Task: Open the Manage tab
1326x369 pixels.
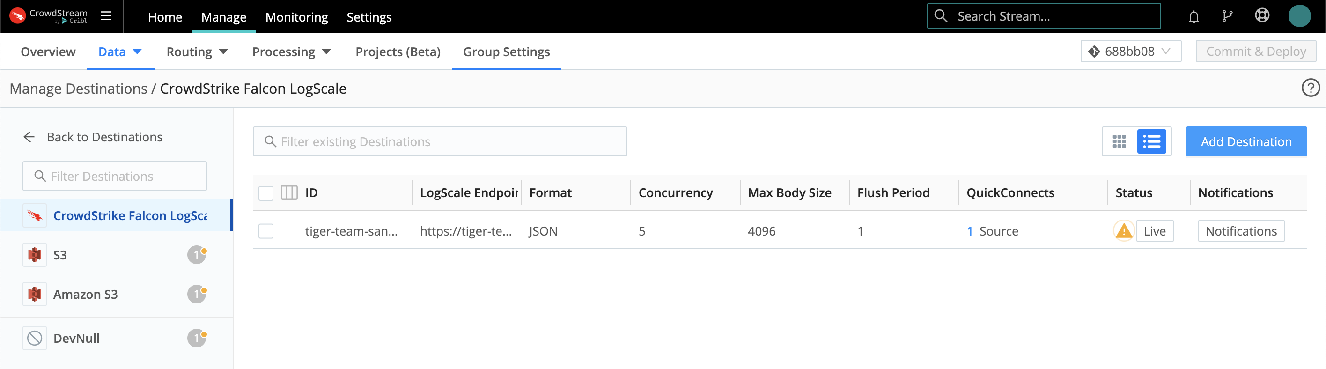Action: pyautogui.click(x=223, y=17)
